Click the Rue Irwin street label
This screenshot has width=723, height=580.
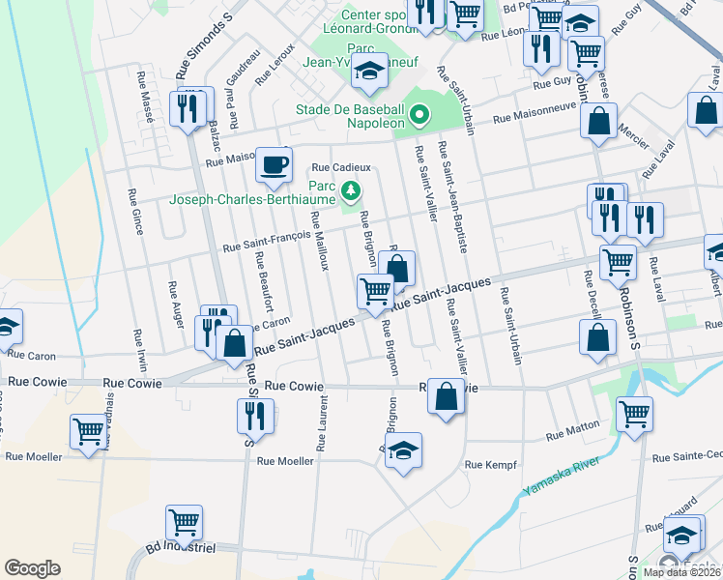[x=140, y=351]
